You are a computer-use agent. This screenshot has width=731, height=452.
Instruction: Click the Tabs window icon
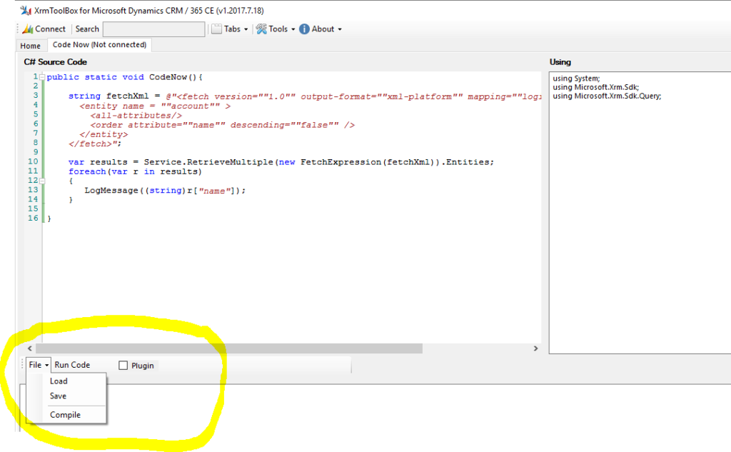pos(216,29)
